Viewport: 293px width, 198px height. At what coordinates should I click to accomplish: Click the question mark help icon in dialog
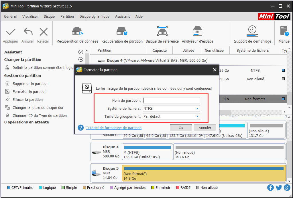click(x=81, y=128)
